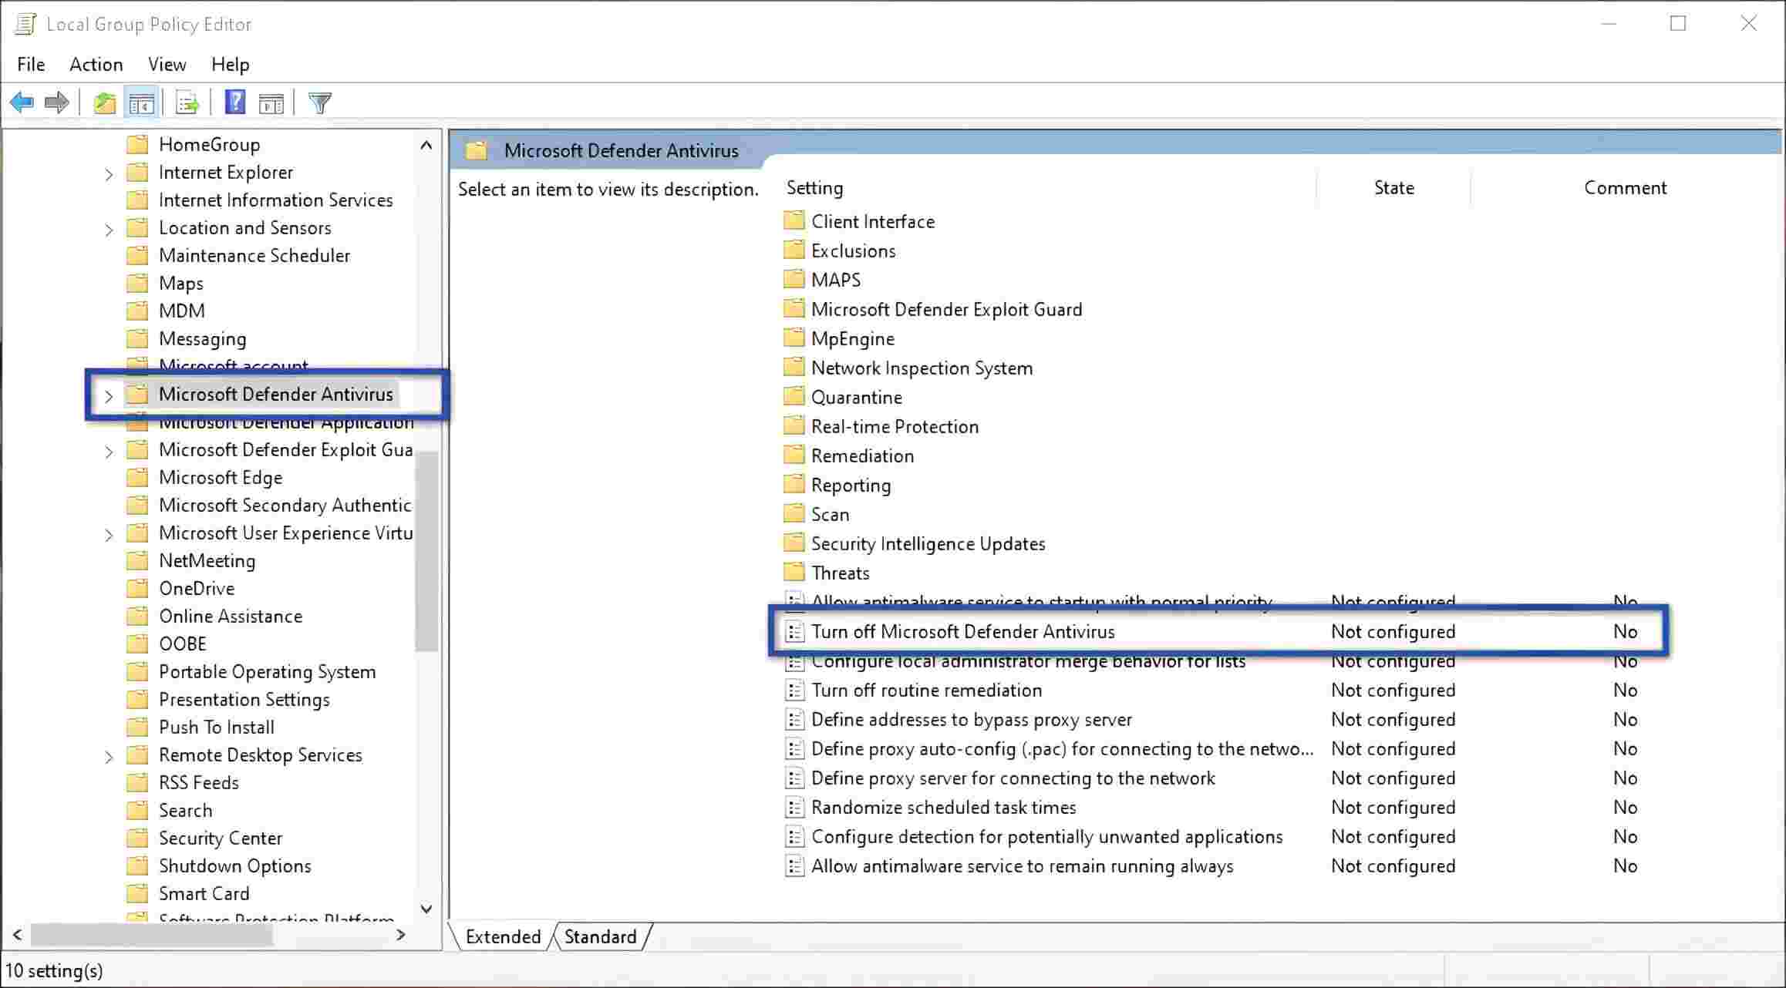Click the Forward arrow toolbar icon
The width and height of the screenshot is (1786, 988).
(57, 102)
